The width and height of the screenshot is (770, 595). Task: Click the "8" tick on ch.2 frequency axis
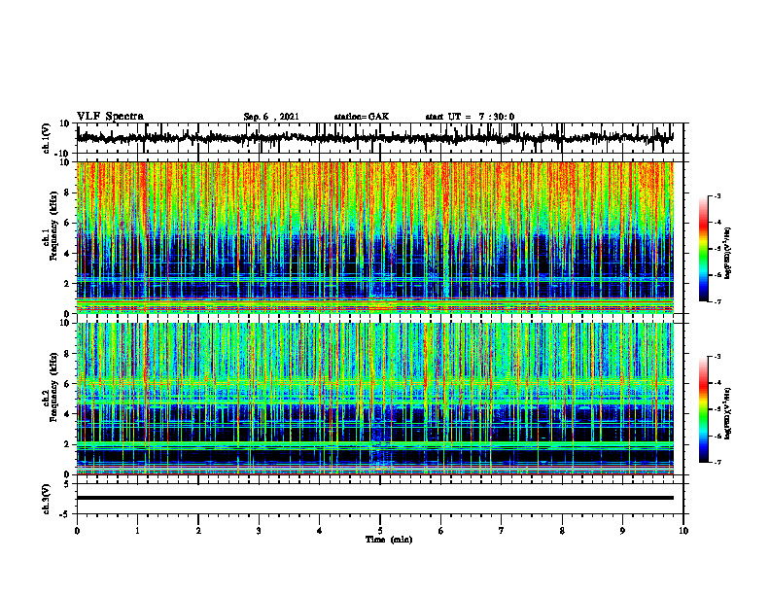pos(67,354)
